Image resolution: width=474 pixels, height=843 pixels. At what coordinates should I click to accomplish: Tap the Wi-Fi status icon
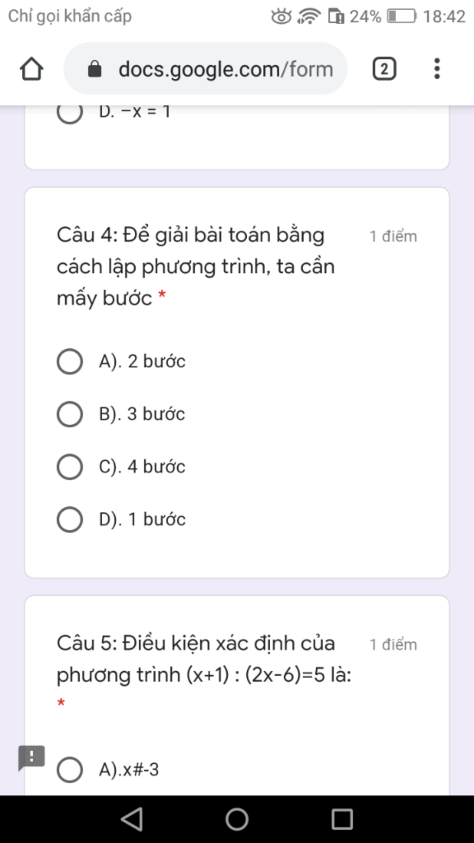(309, 16)
